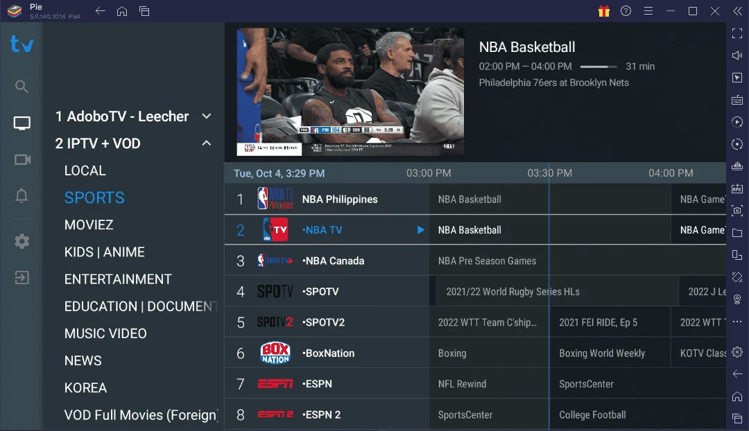749x431 pixels.
Task: Open the MUSIC VIDEO category
Action: (x=105, y=333)
